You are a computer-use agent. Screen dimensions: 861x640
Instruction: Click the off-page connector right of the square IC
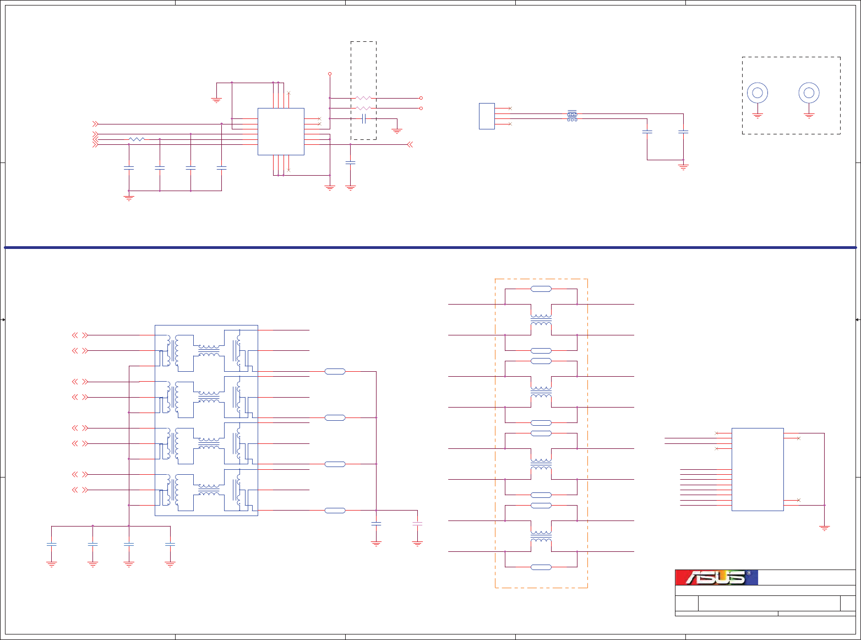(x=410, y=144)
